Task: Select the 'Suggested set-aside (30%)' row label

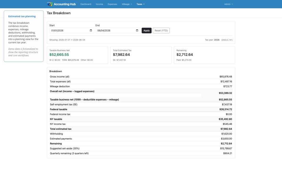Action: coord(65,148)
